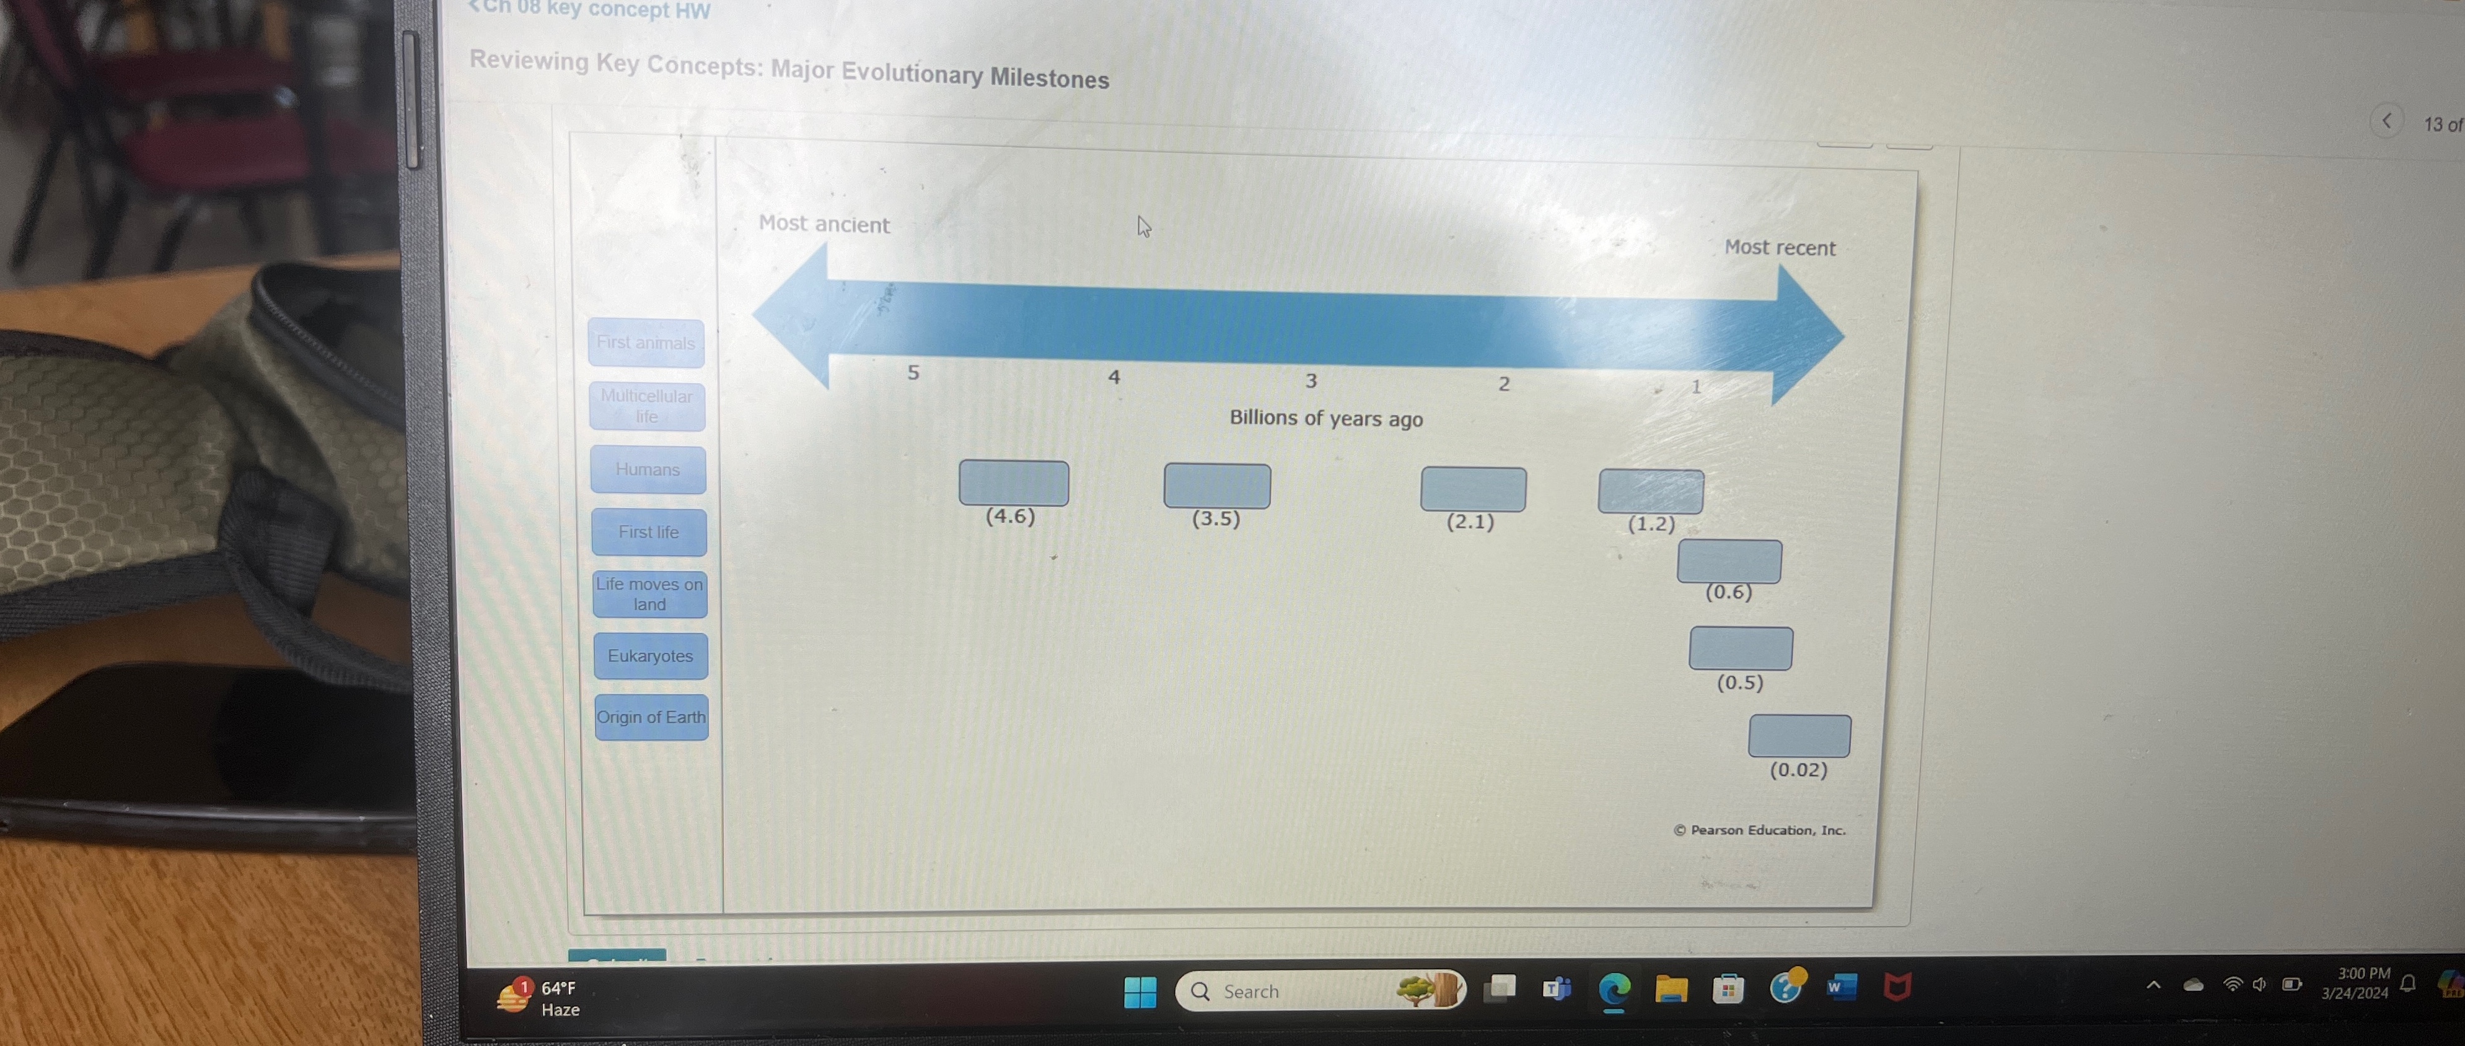
Task: Click the 'Multicellular life' sidebar item
Action: coord(649,405)
